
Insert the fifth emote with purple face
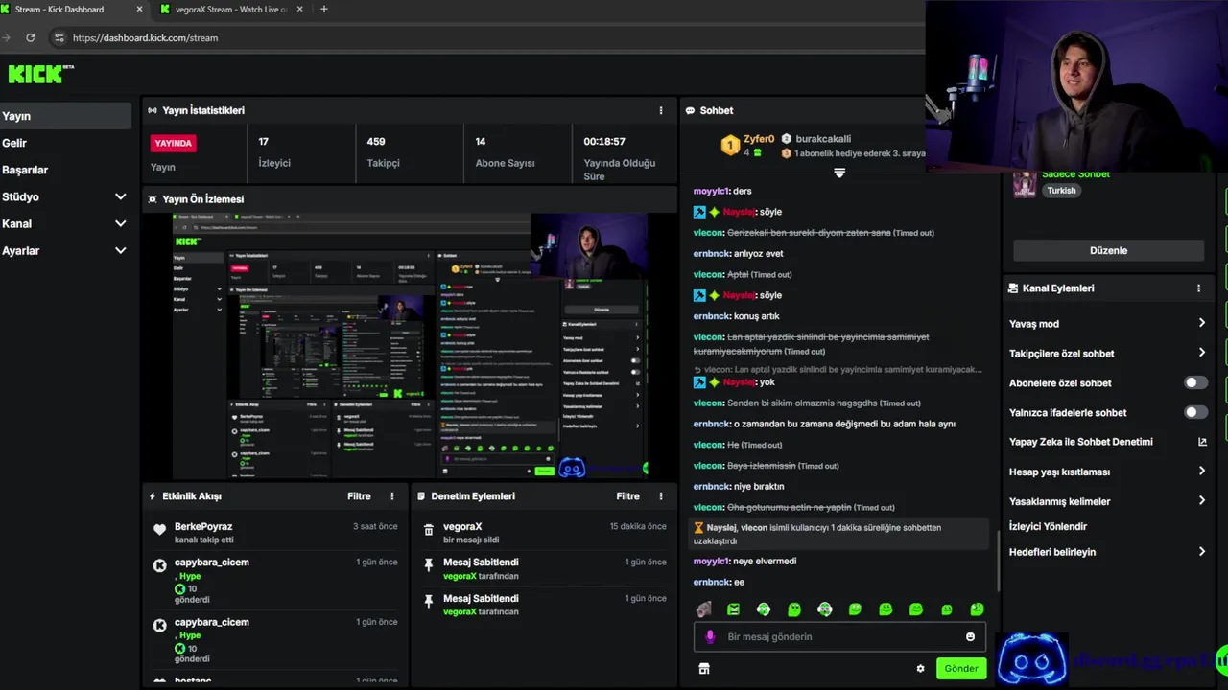pyautogui.click(x=824, y=609)
